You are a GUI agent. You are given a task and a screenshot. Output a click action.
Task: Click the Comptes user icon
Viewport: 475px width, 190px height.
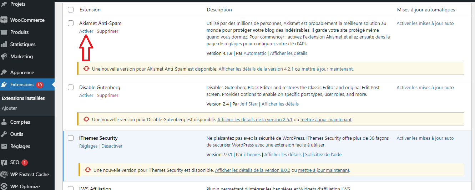[x=4, y=122]
